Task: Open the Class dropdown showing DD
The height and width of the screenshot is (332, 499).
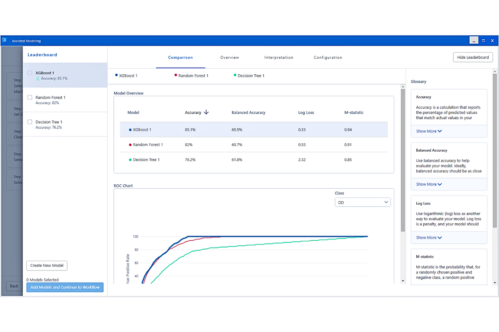Action: coord(362,202)
